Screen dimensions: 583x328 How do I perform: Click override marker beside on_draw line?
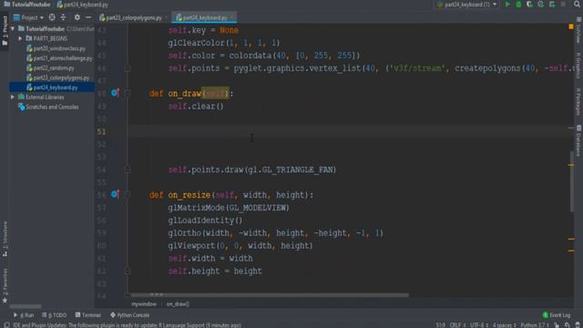click(115, 93)
